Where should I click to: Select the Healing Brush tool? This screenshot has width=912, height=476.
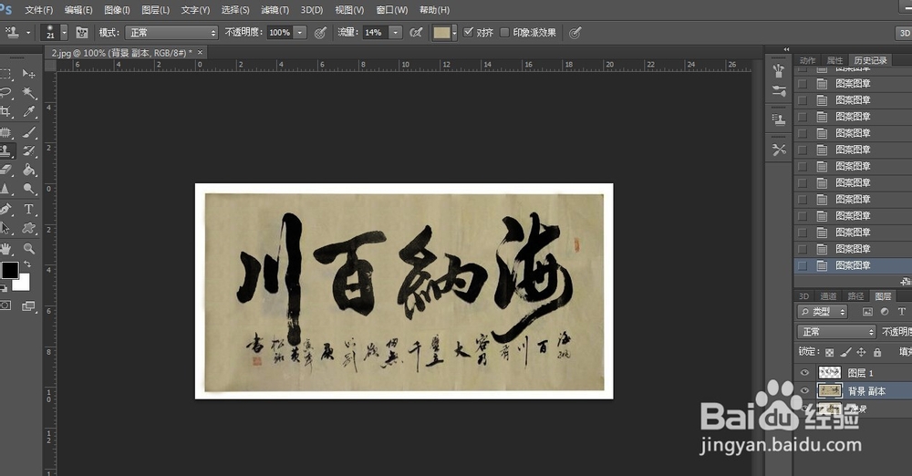point(5,132)
